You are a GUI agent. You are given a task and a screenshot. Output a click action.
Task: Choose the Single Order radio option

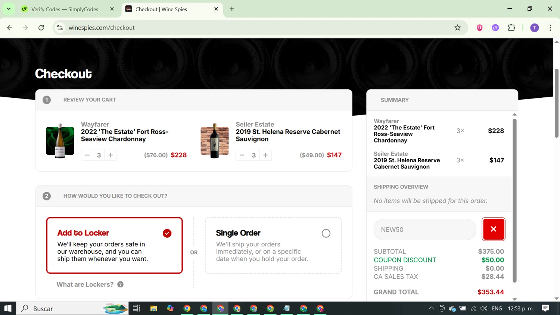click(326, 233)
